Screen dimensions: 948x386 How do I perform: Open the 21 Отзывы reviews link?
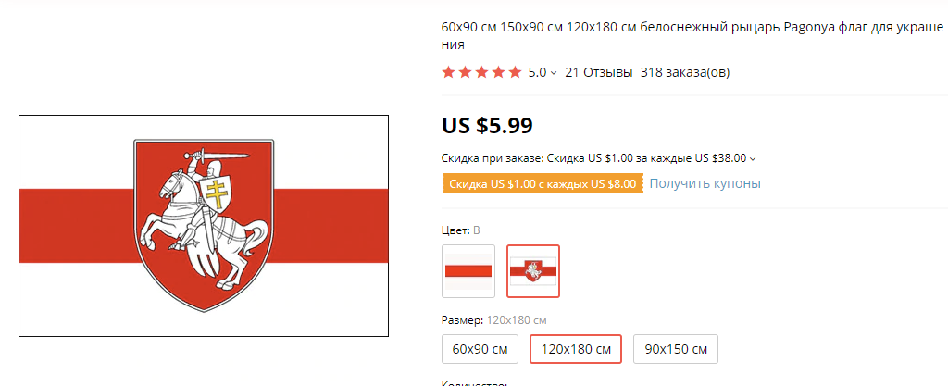(x=598, y=72)
